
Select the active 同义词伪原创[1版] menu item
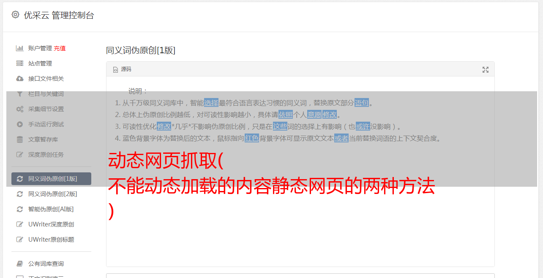[52, 179]
